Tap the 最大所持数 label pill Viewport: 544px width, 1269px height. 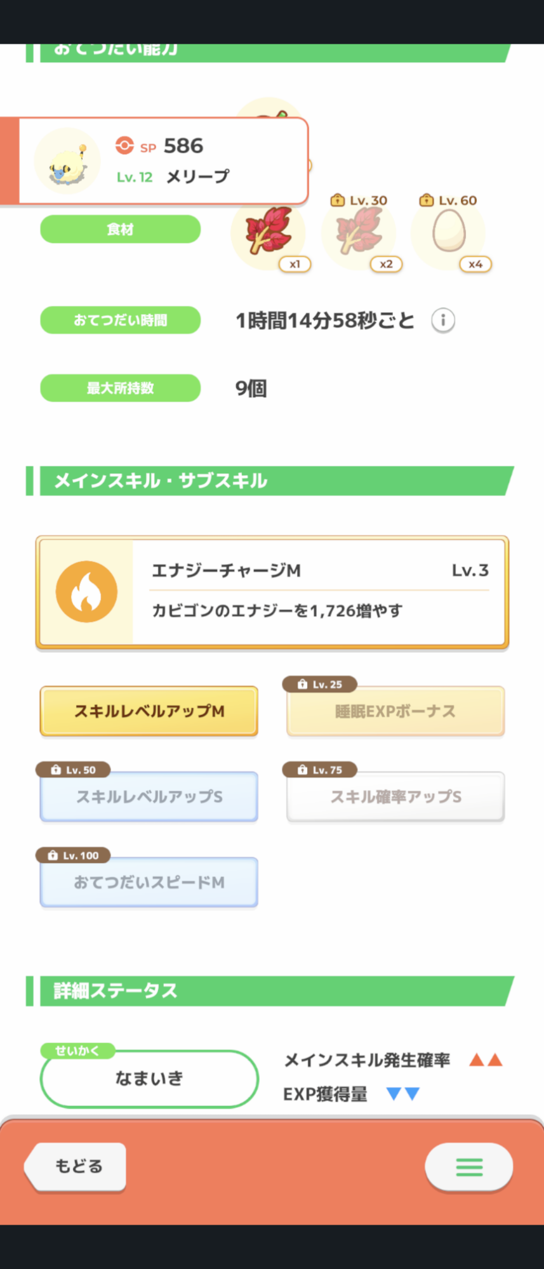(x=121, y=388)
